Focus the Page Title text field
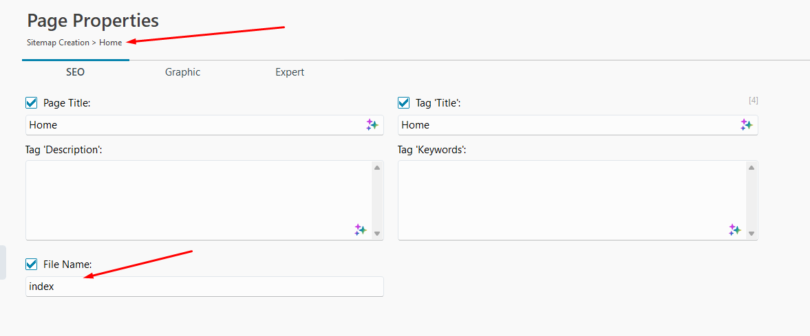The image size is (810, 336). click(x=193, y=125)
